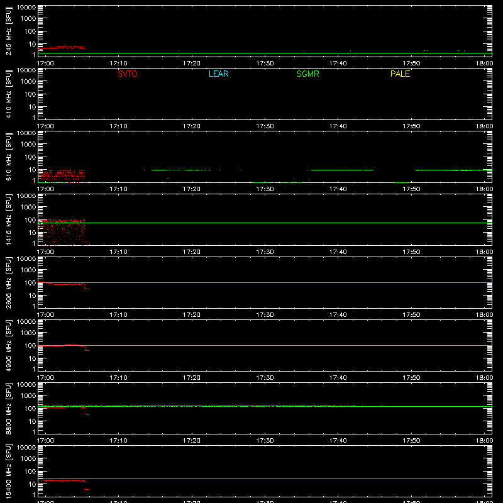Click the red SVTO station label

coord(128,74)
